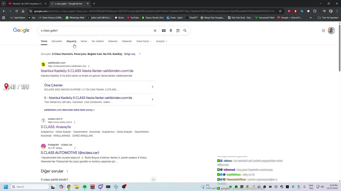Submit search with the magnifier icon
The image size is (341, 191).
click(x=185, y=31)
